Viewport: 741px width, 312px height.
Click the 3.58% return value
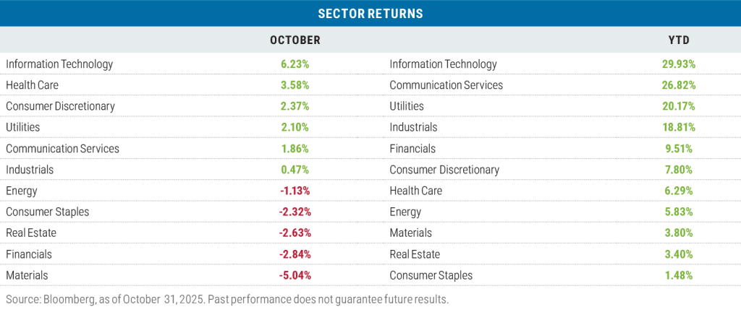[x=295, y=84]
